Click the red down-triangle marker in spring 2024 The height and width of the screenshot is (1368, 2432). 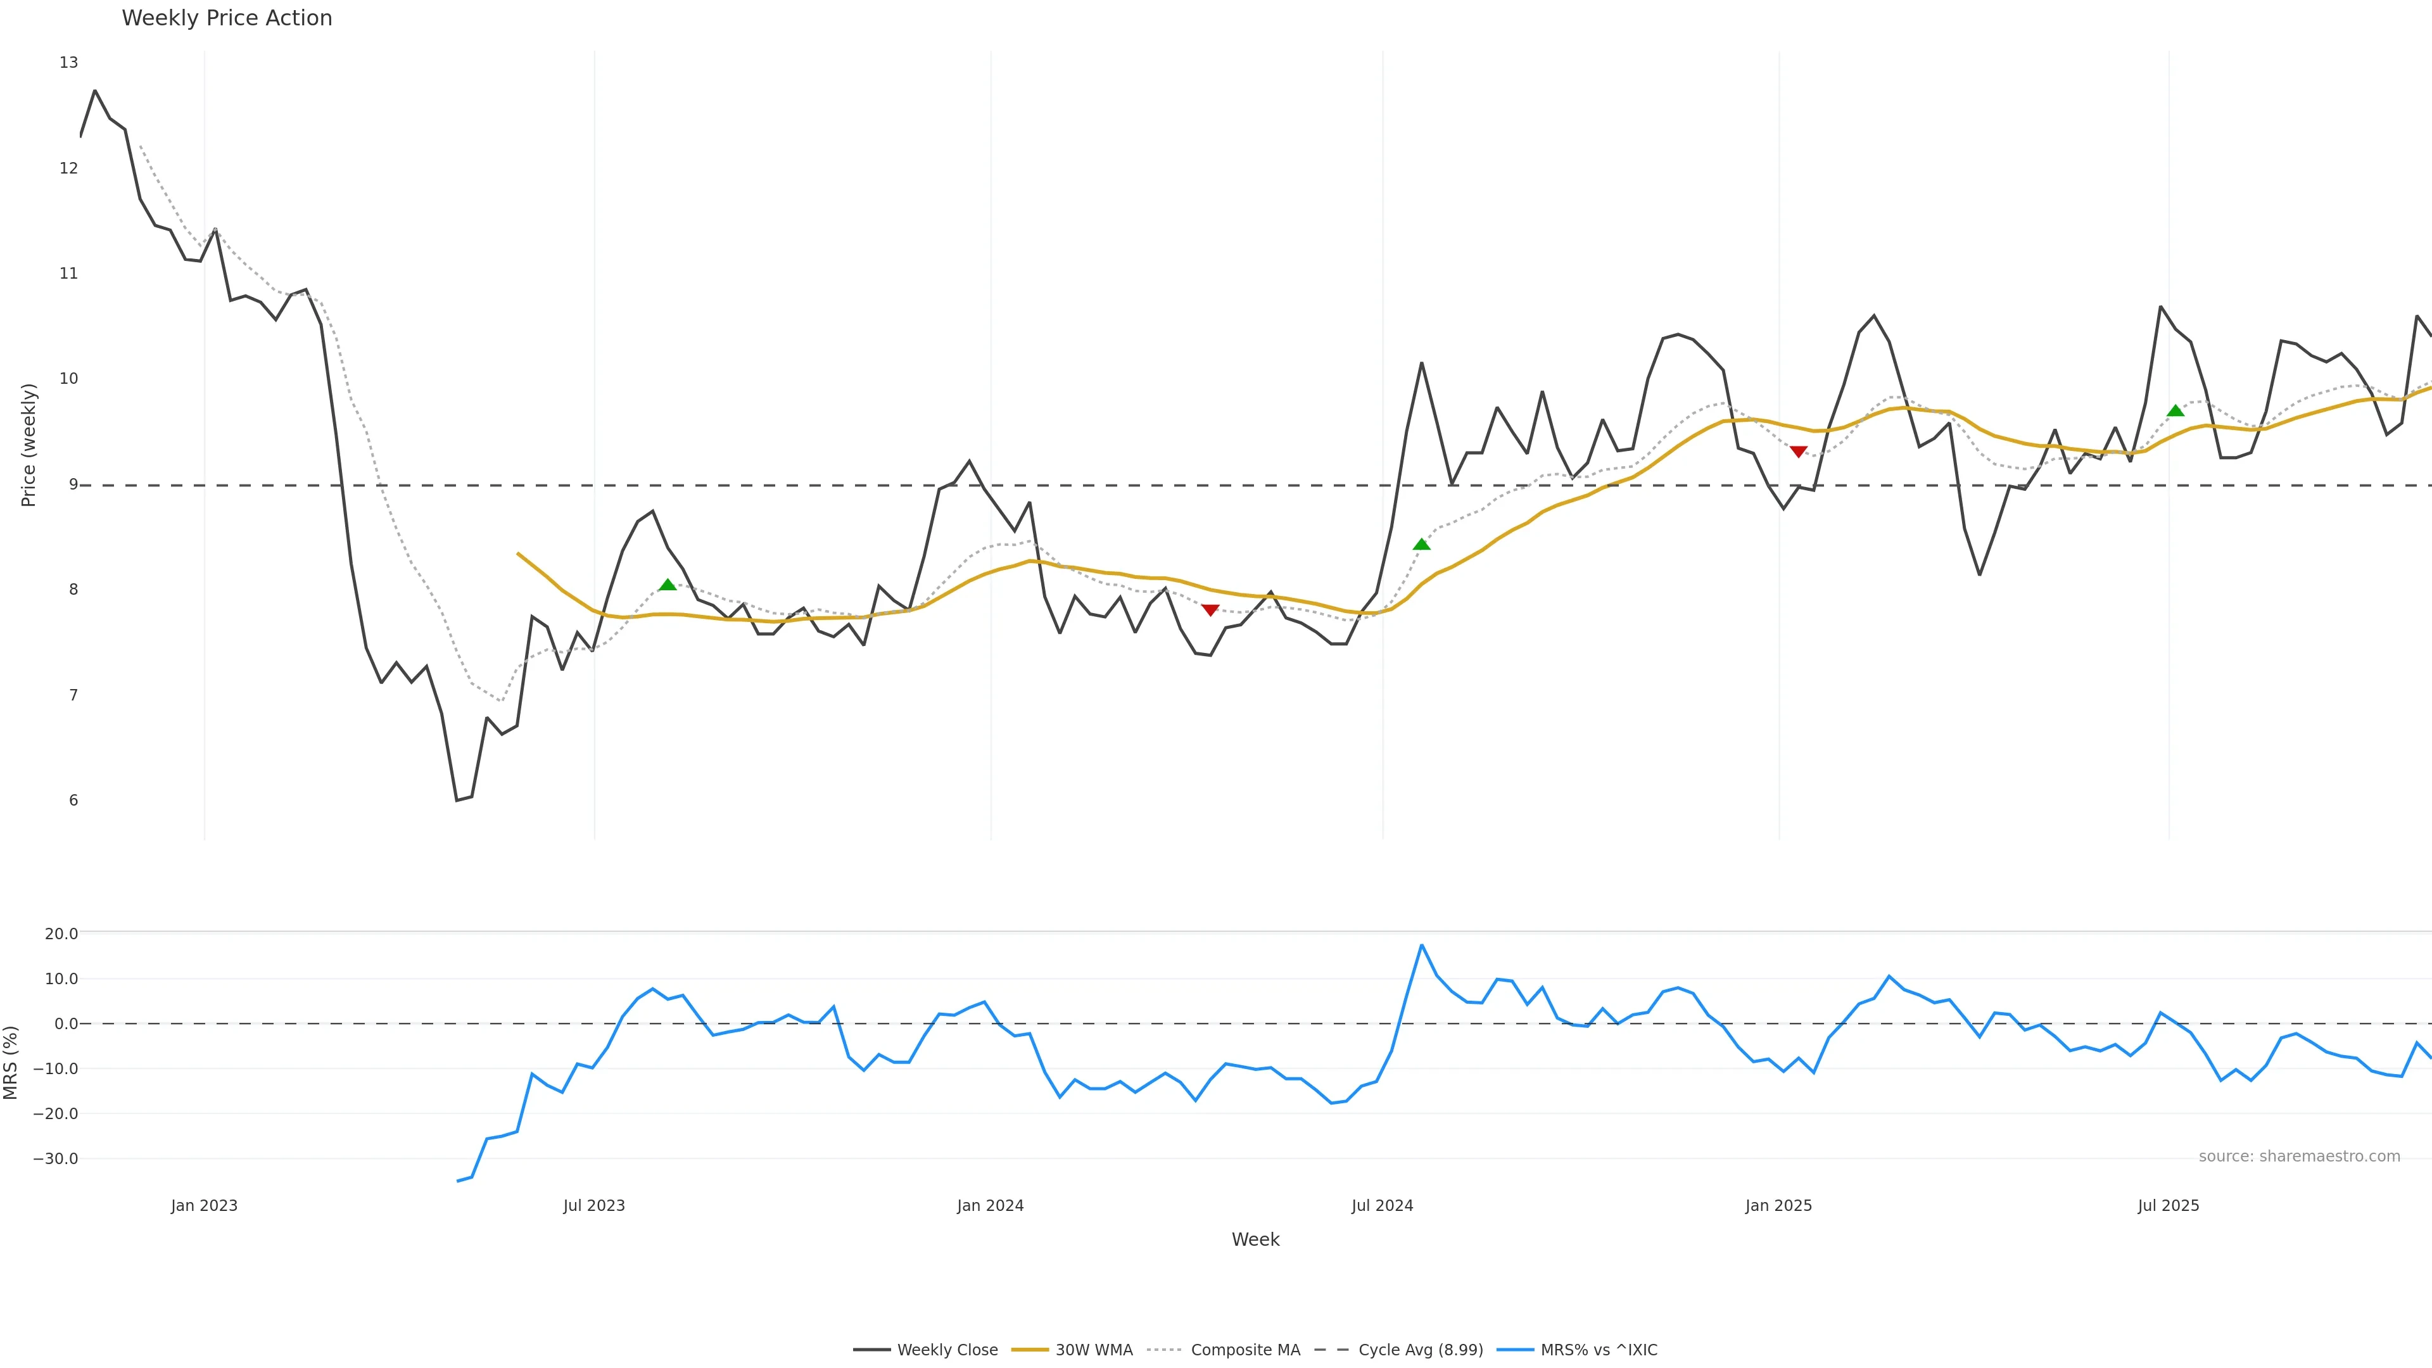(x=1210, y=610)
